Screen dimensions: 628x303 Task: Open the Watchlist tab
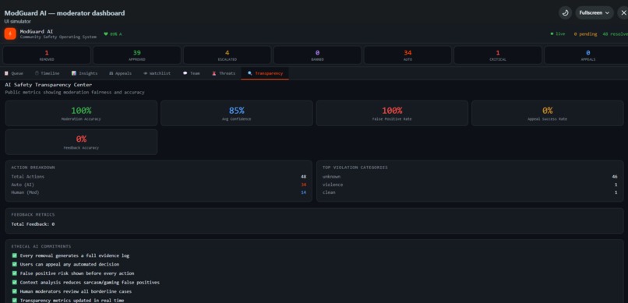click(157, 73)
